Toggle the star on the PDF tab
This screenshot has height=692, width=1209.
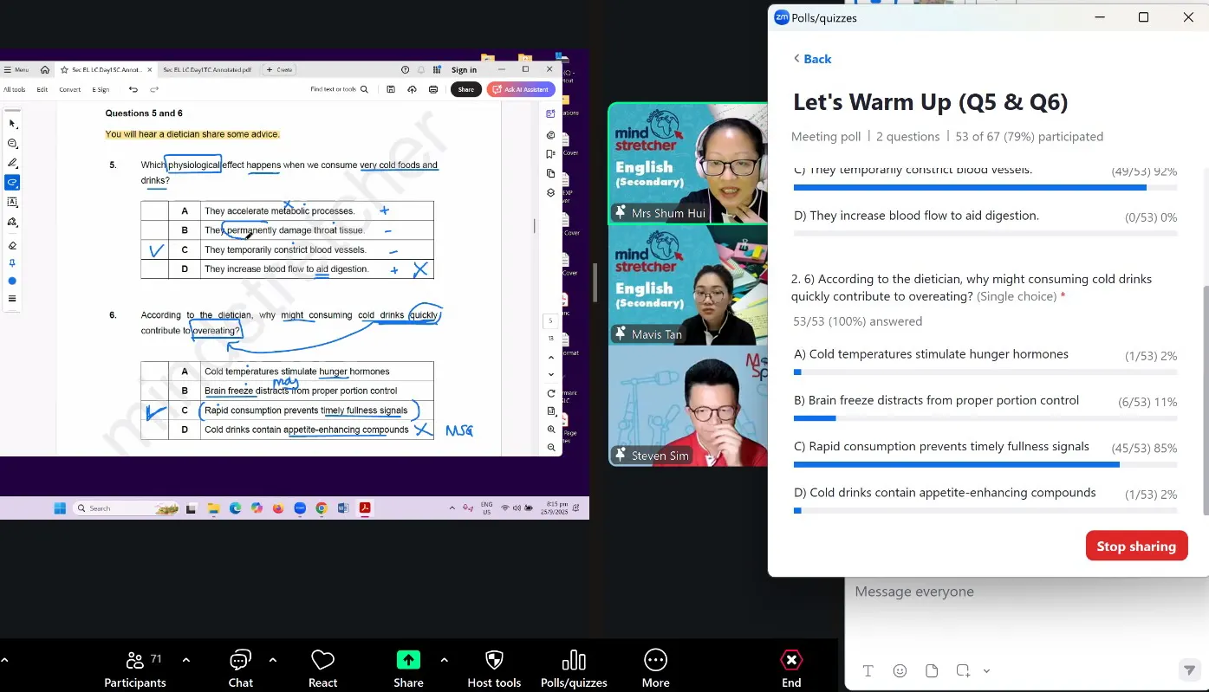tap(64, 69)
